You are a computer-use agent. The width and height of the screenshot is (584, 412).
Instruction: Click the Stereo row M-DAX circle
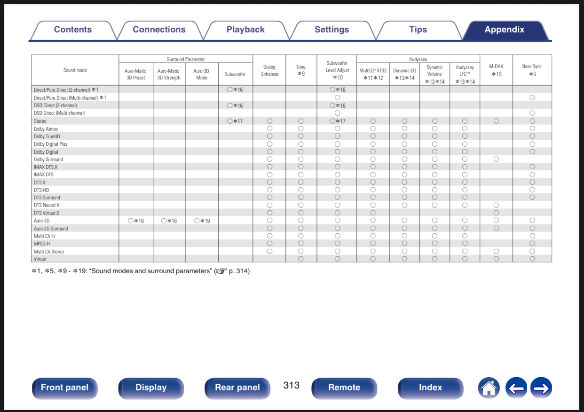point(496,121)
